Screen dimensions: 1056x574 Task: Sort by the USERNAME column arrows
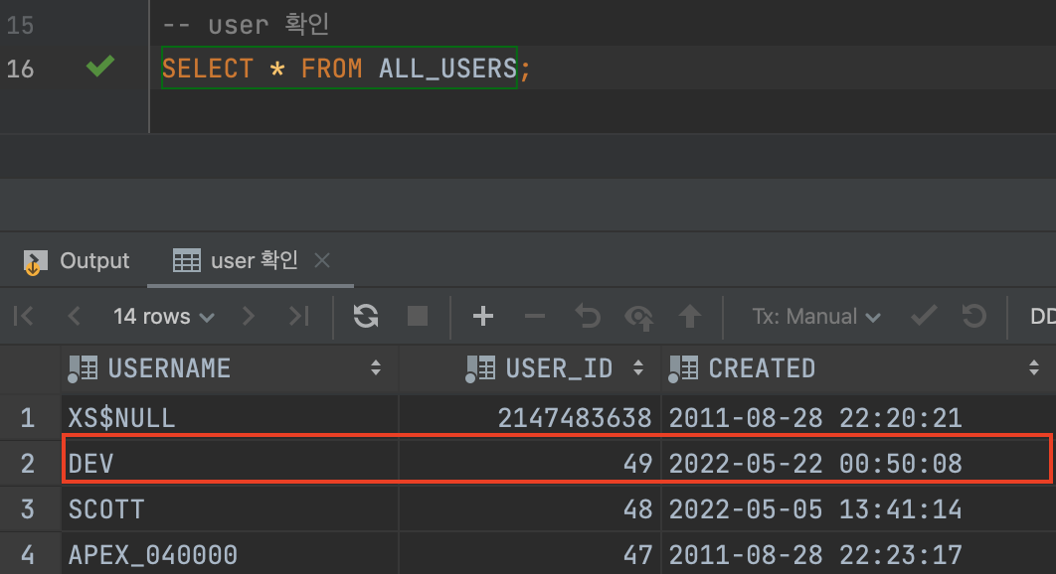[376, 367]
